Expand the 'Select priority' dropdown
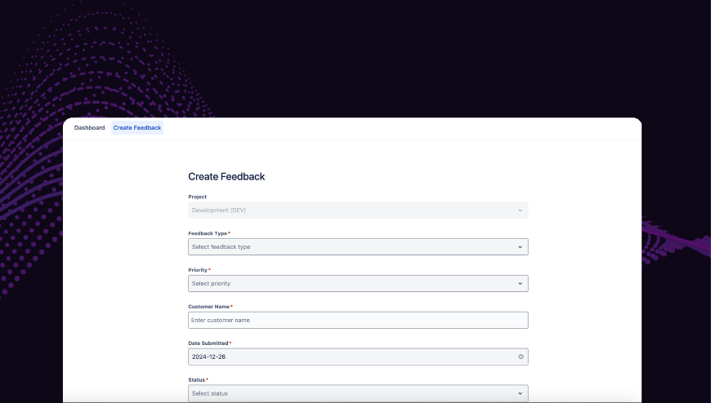This screenshot has width=711, height=403. [343, 283]
